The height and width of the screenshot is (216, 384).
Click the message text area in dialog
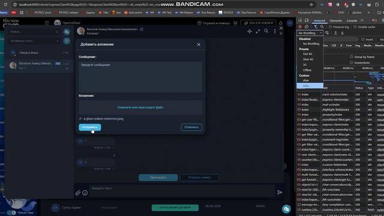pyautogui.click(x=140, y=77)
